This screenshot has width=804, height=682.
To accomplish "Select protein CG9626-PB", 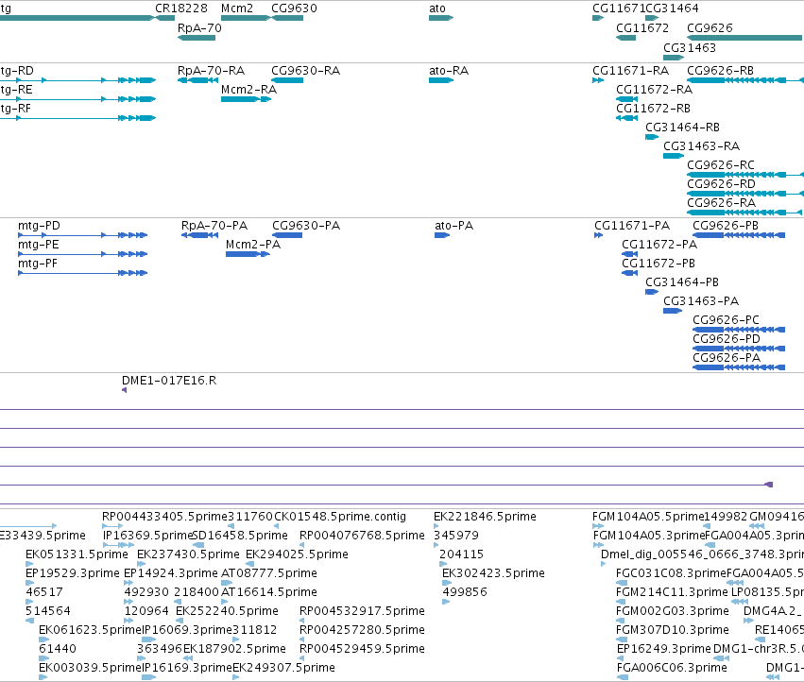I will point(726,226).
